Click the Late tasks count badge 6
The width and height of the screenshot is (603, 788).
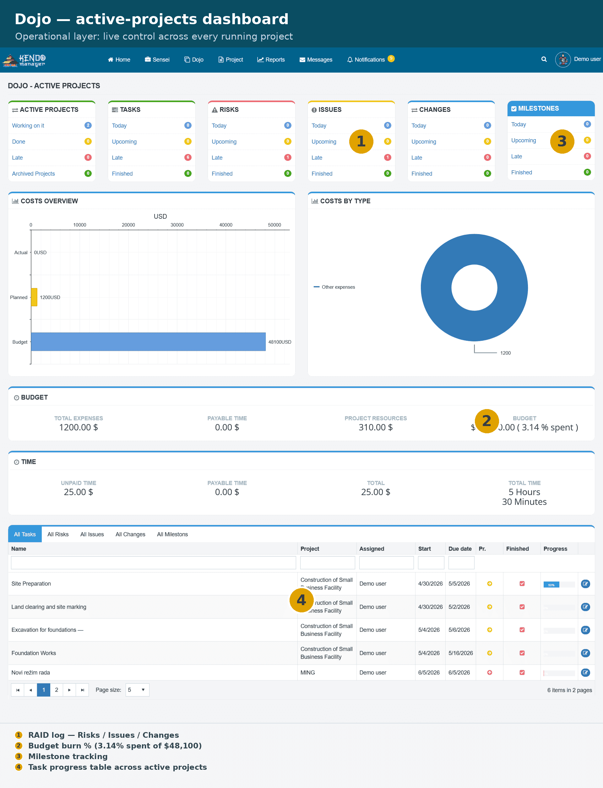(188, 157)
